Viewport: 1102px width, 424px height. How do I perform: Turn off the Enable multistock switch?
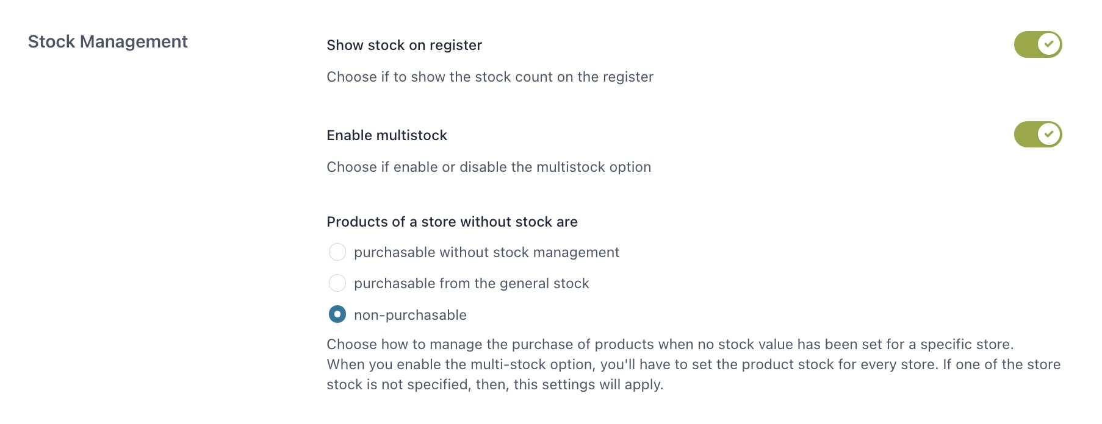pyautogui.click(x=1037, y=135)
